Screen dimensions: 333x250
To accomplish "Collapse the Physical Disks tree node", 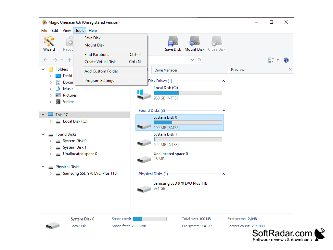I will [43, 167].
